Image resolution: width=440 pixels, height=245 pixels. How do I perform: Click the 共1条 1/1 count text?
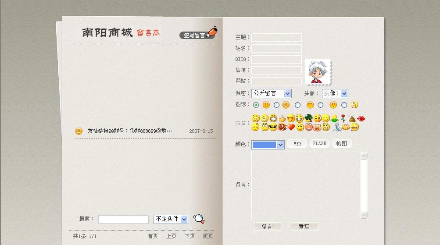pos(85,236)
